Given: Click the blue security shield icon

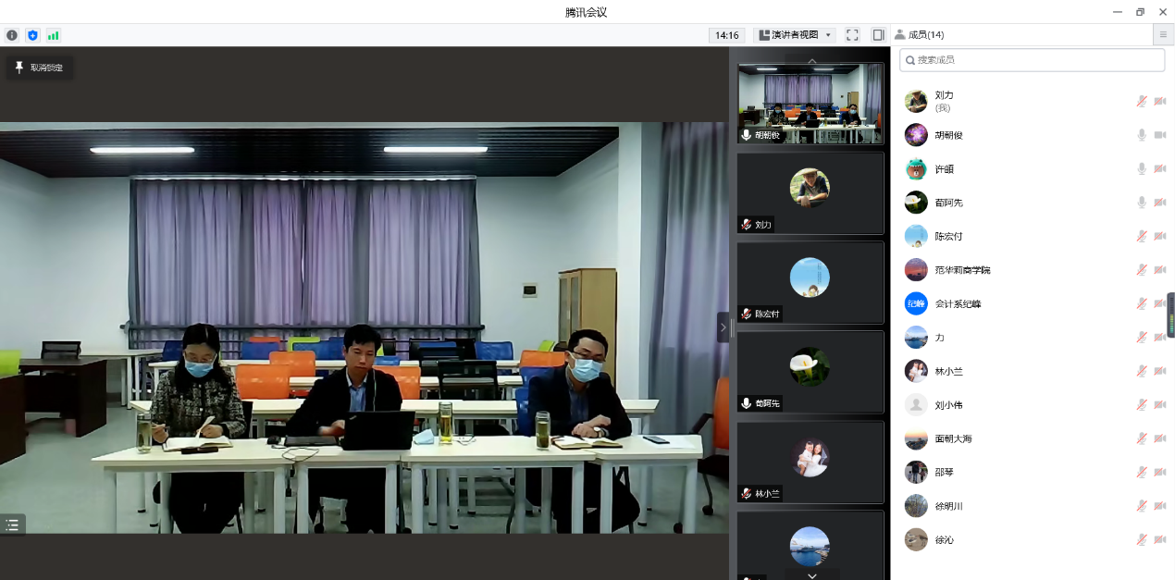Looking at the screenshot, I should click(x=32, y=35).
